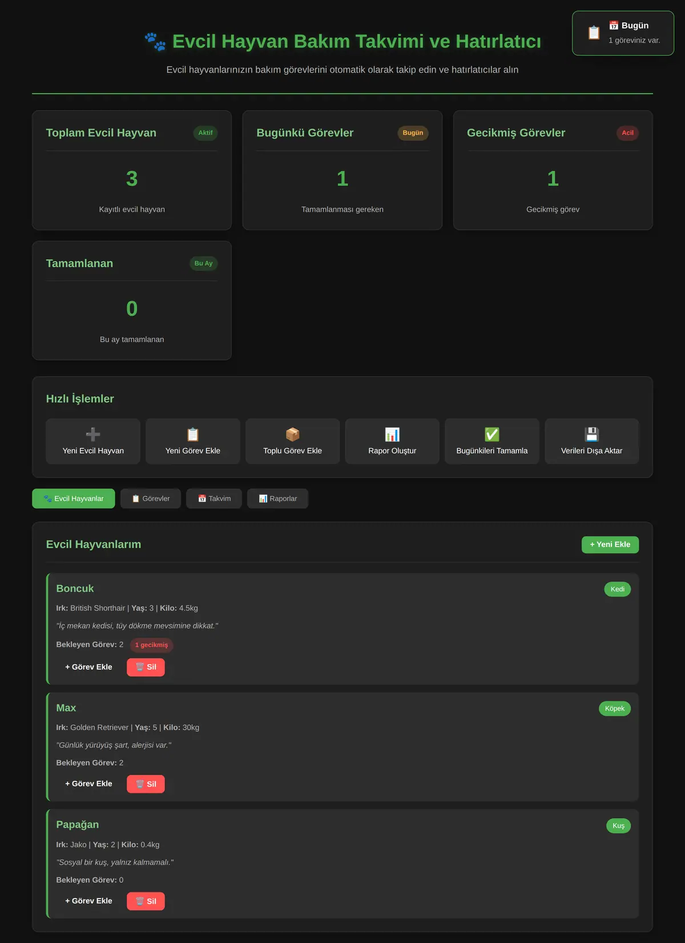The image size is (685, 943).
Task: Delete the Papağan pet entry
Action: [x=146, y=901]
